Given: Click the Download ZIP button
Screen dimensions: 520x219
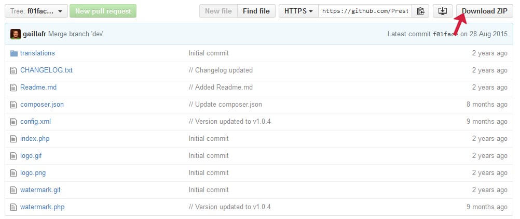Looking at the screenshot, I should click(485, 11).
